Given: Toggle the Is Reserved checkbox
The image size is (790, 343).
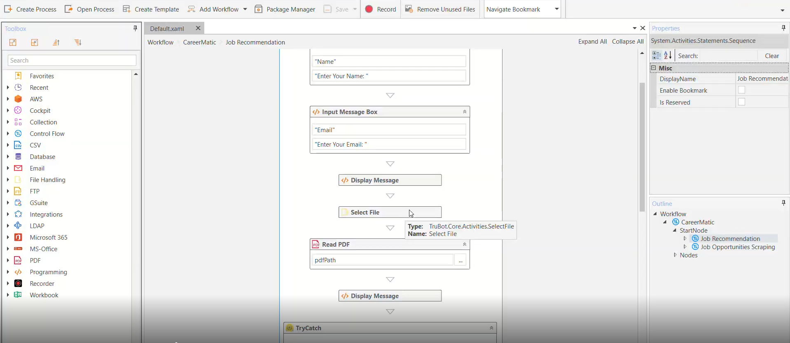Looking at the screenshot, I should pos(742,102).
